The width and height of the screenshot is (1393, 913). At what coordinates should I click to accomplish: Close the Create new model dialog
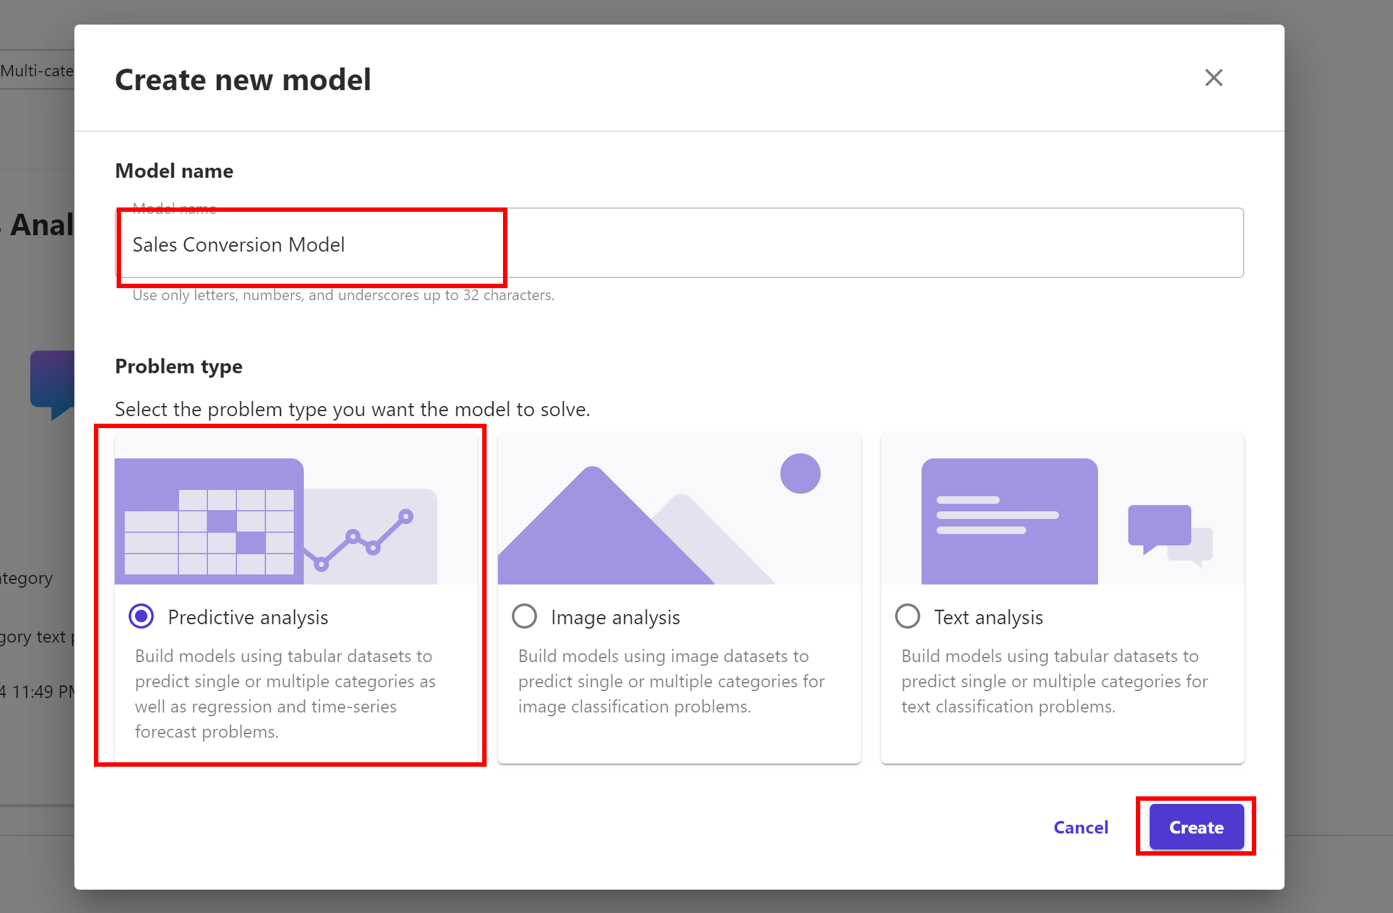(x=1213, y=78)
